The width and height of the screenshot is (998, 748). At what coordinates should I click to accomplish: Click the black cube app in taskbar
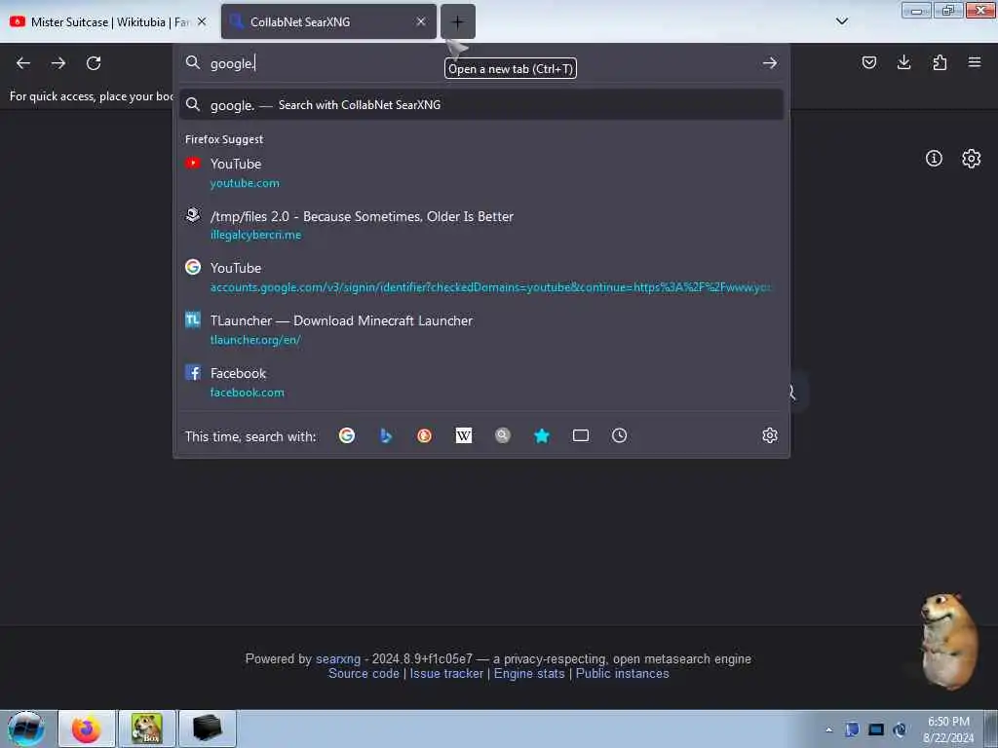pyautogui.click(x=208, y=729)
